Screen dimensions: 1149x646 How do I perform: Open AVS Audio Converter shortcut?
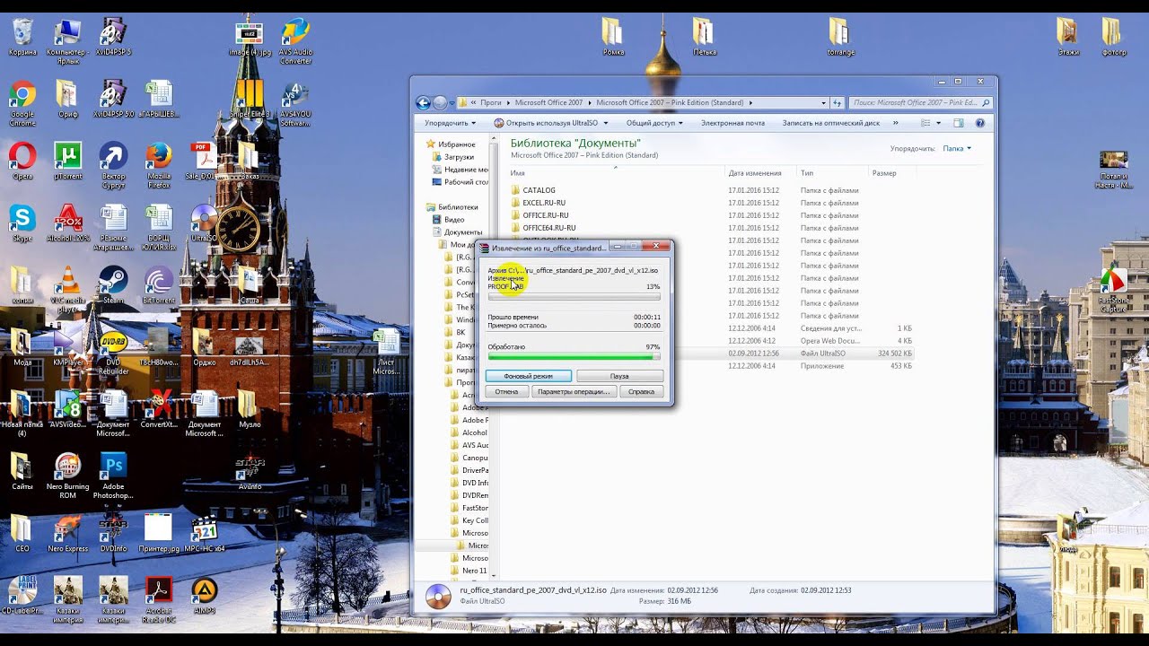[295, 40]
